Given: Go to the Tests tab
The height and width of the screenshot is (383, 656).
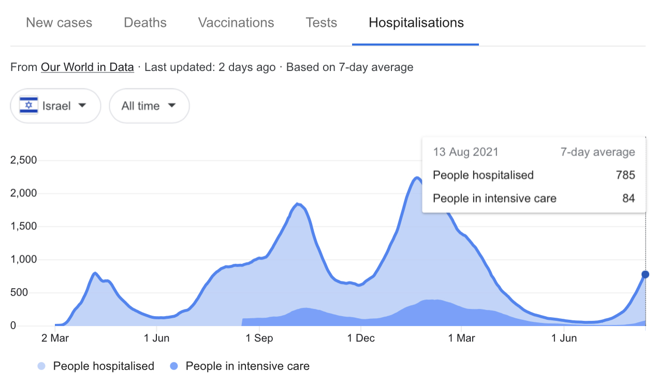Looking at the screenshot, I should pyautogui.click(x=321, y=23).
